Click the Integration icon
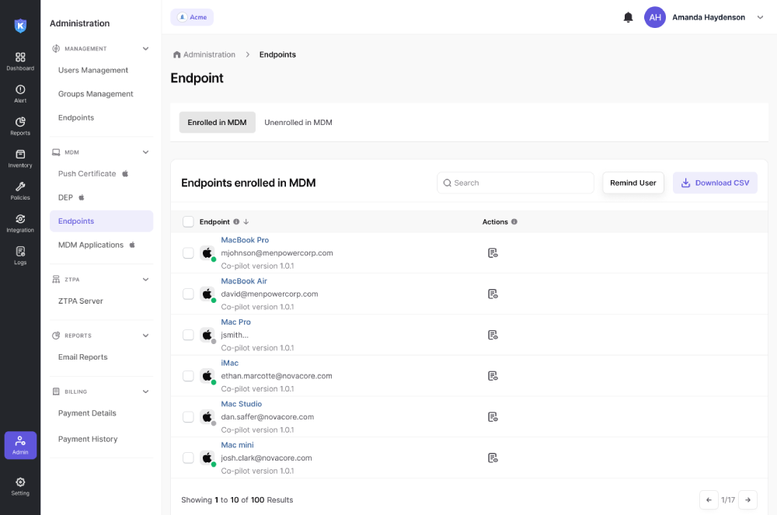Viewport: 777px width, 515px height. tap(20, 220)
